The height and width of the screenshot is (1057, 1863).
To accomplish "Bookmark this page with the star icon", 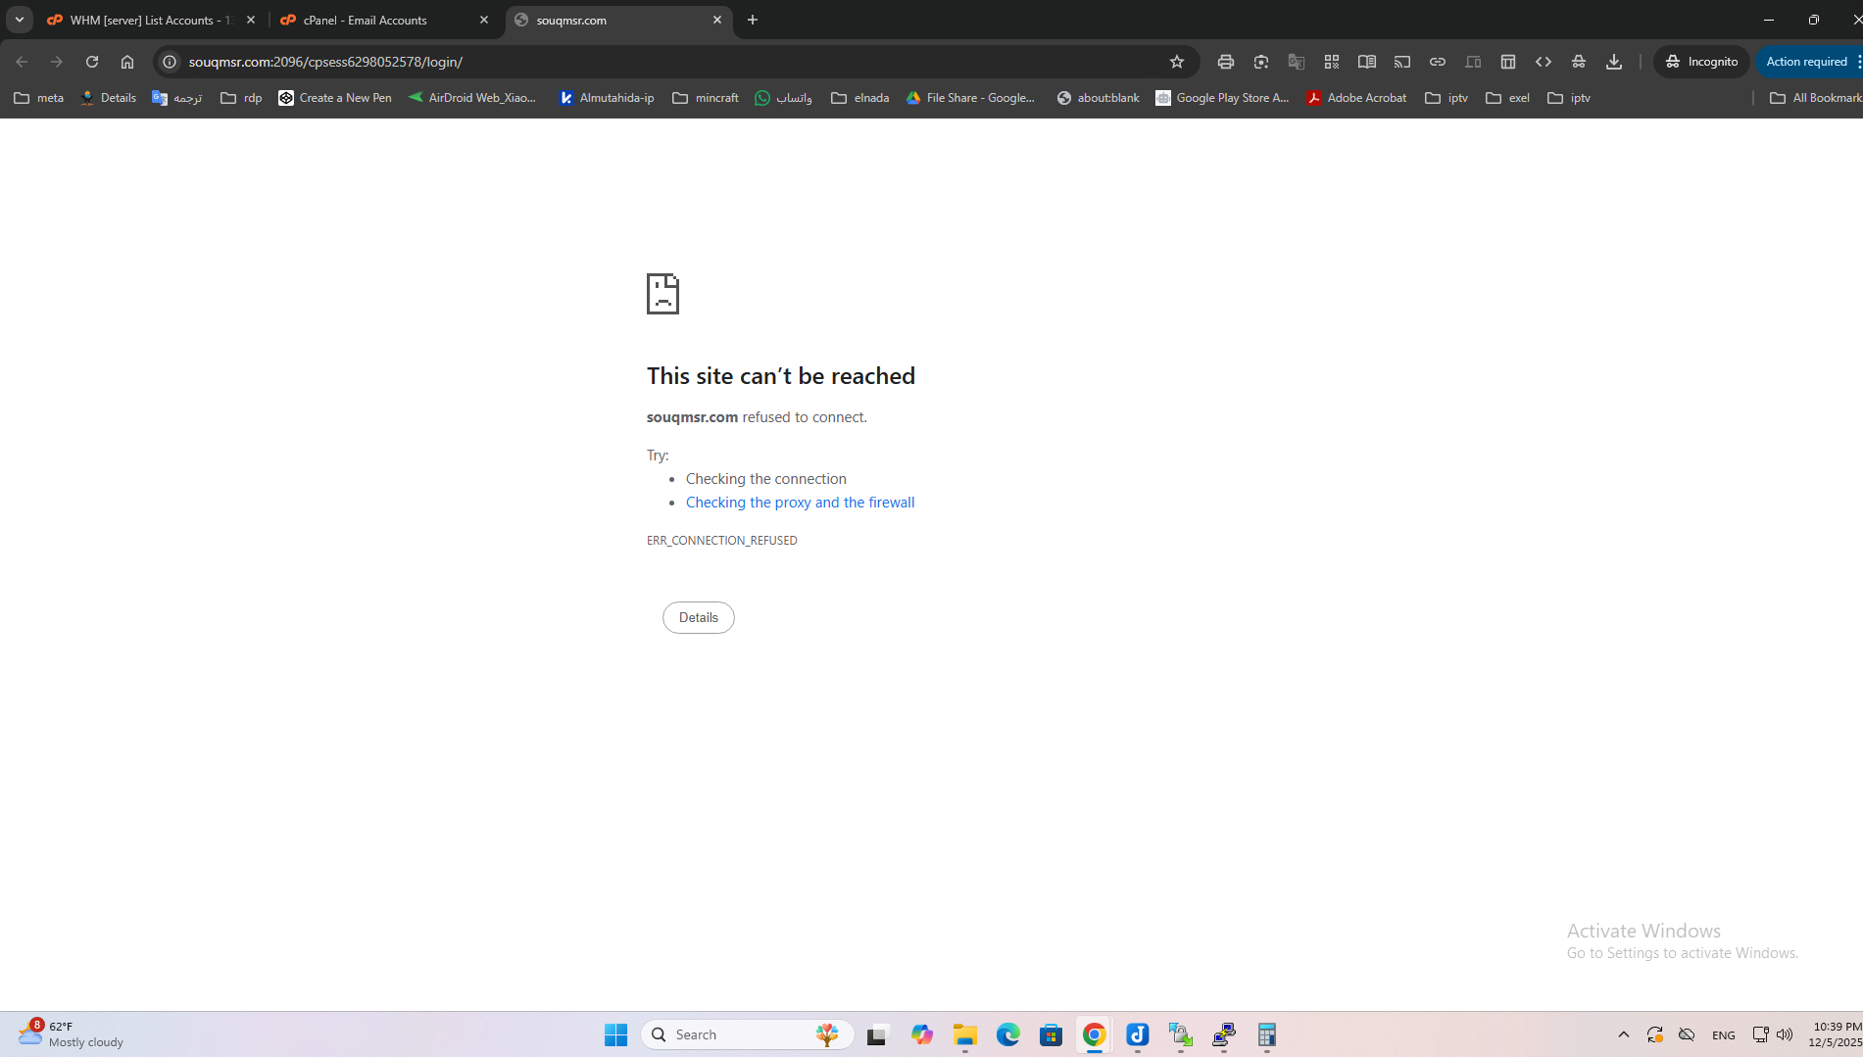I will click(1177, 62).
